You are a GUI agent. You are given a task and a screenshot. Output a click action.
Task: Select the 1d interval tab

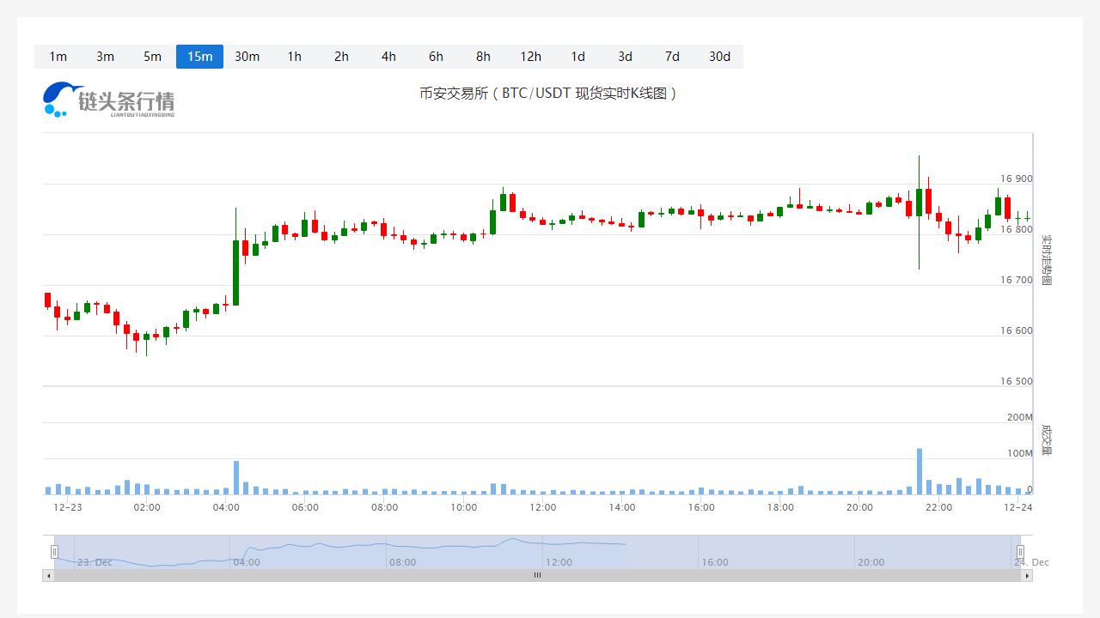tap(577, 57)
